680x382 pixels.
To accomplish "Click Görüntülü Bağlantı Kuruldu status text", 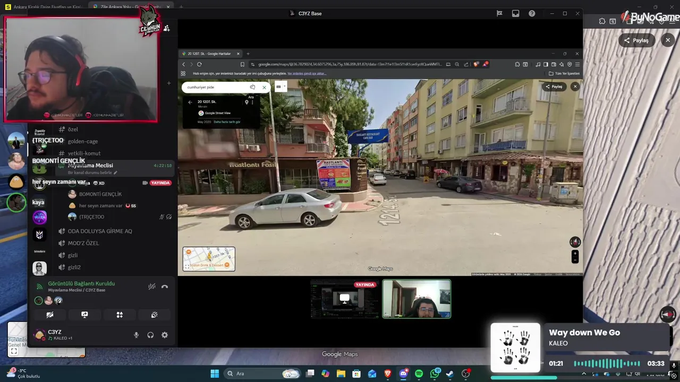I will pyautogui.click(x=81, y=283).
